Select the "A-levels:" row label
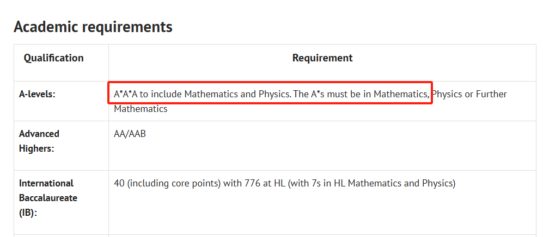The image size is (543, 237). pyautogui.click(x=38, y=95)
